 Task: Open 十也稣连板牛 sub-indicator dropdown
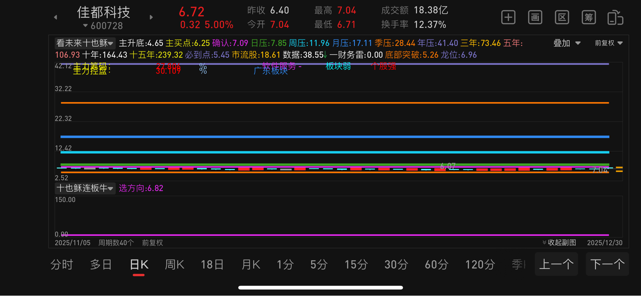[85, 188]
